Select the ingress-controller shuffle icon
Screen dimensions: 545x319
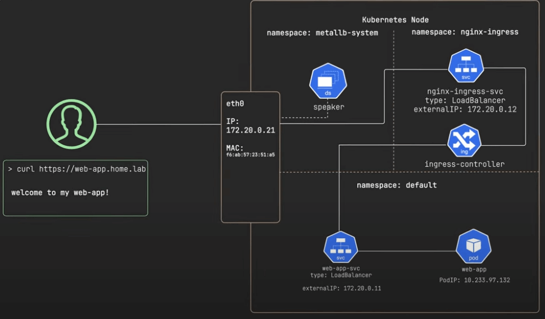(464, 141)
